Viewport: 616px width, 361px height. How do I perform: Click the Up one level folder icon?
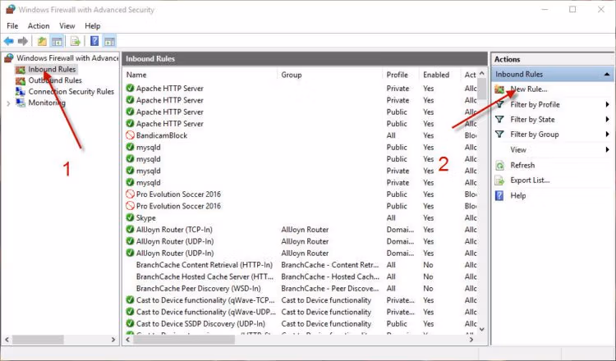click(x=42, y=41)
